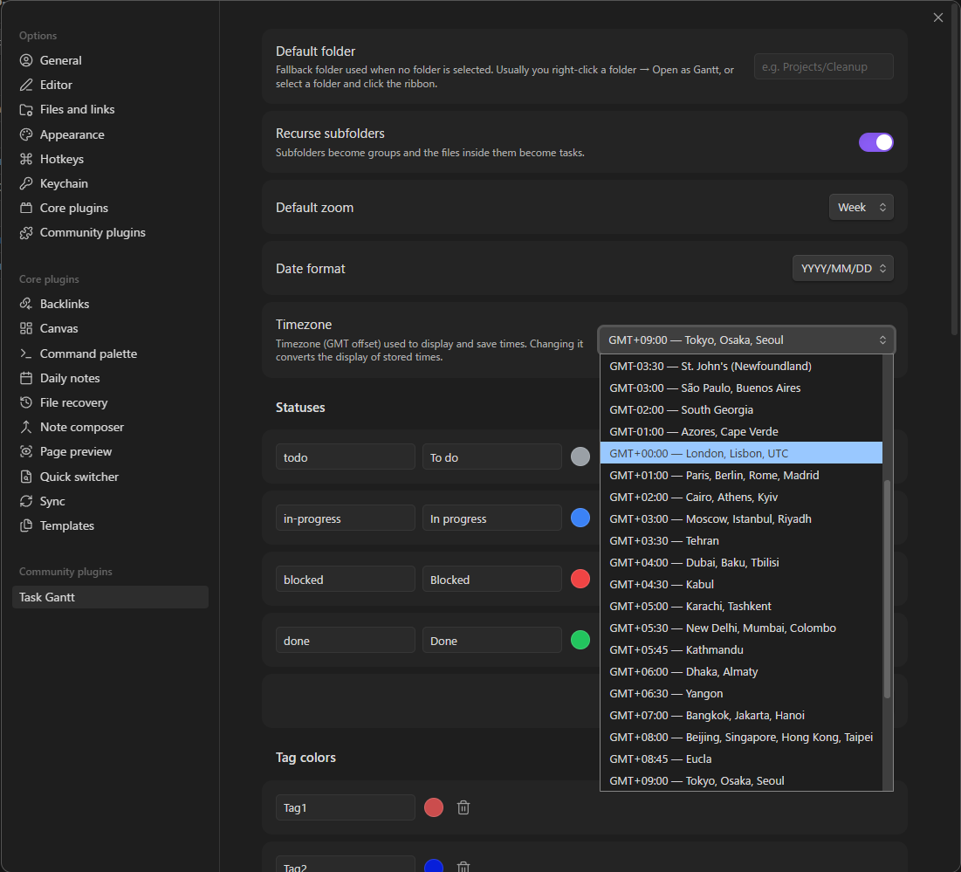Choose GMT-03:00 São Paulo, Buenos Aires

pyautogui.click(x=741, y=388)
